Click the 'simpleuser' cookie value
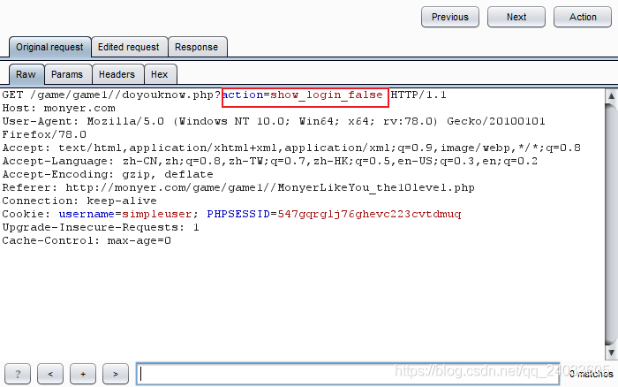 pyautogui.click(x=156, y=214)
